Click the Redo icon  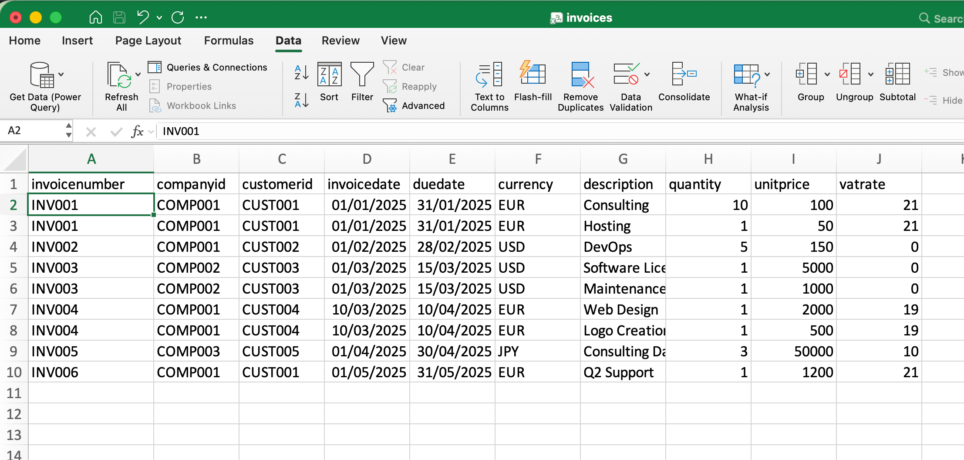coord(178,17)
